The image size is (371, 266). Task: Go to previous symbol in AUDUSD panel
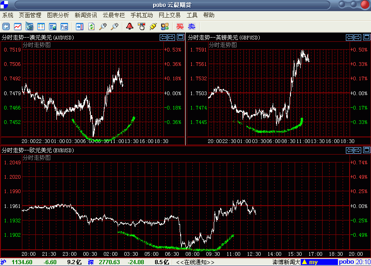pyautogui.click(x=163, y=37)
